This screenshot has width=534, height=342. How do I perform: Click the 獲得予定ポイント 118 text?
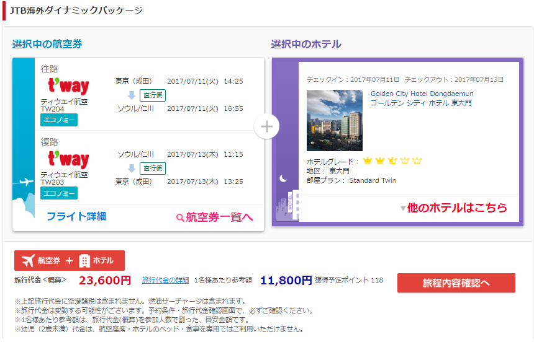point(349,280)
